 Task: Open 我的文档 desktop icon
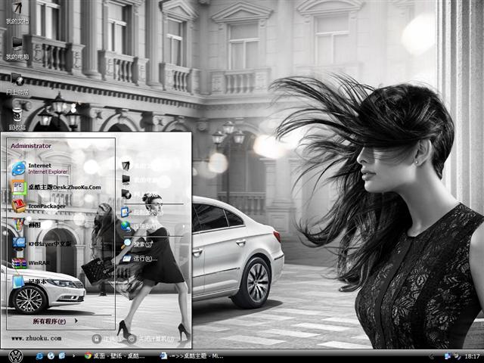17,11
